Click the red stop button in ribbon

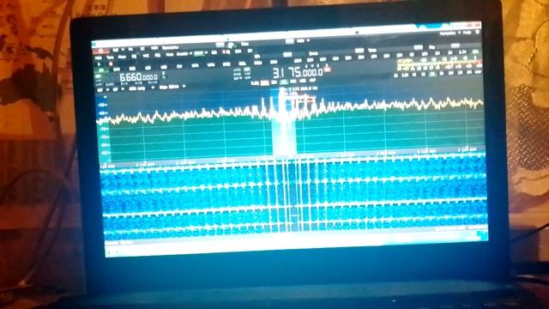101,51
